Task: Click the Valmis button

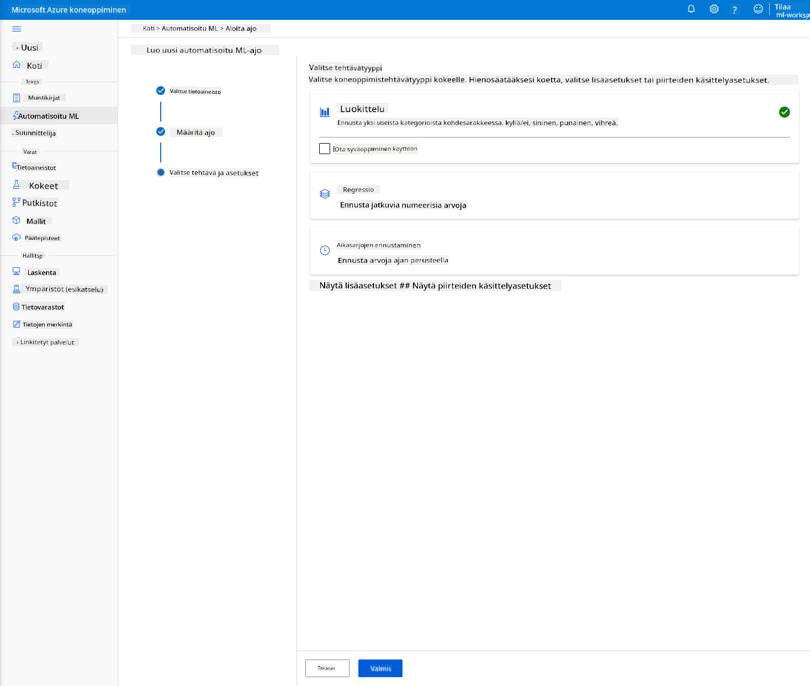Action: (380, 668)
